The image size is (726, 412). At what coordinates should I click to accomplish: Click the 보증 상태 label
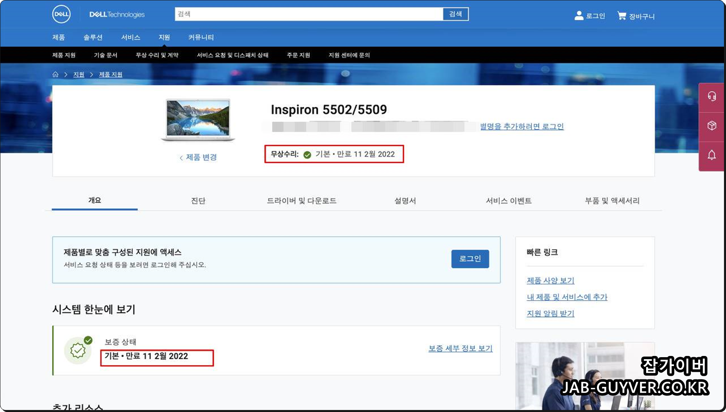(121, 342)
